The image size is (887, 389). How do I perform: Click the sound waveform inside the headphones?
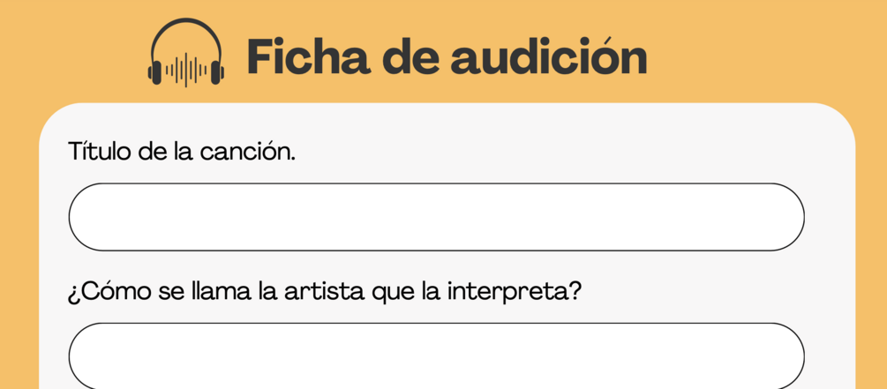[186, 71]
